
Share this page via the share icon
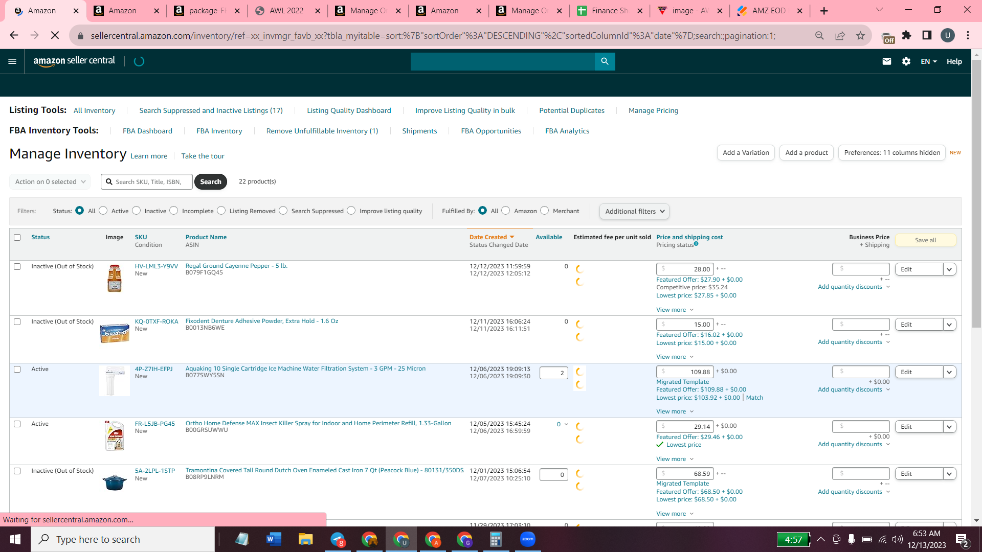[x=840, y=35]
